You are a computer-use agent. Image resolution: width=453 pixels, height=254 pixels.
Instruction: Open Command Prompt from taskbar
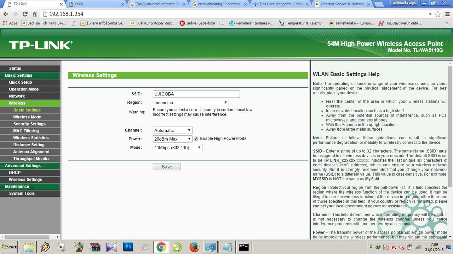[x=243, y=247]
